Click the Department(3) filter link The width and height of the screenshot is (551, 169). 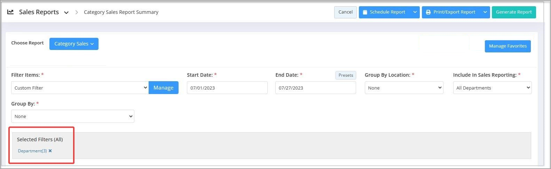point(32,151)
